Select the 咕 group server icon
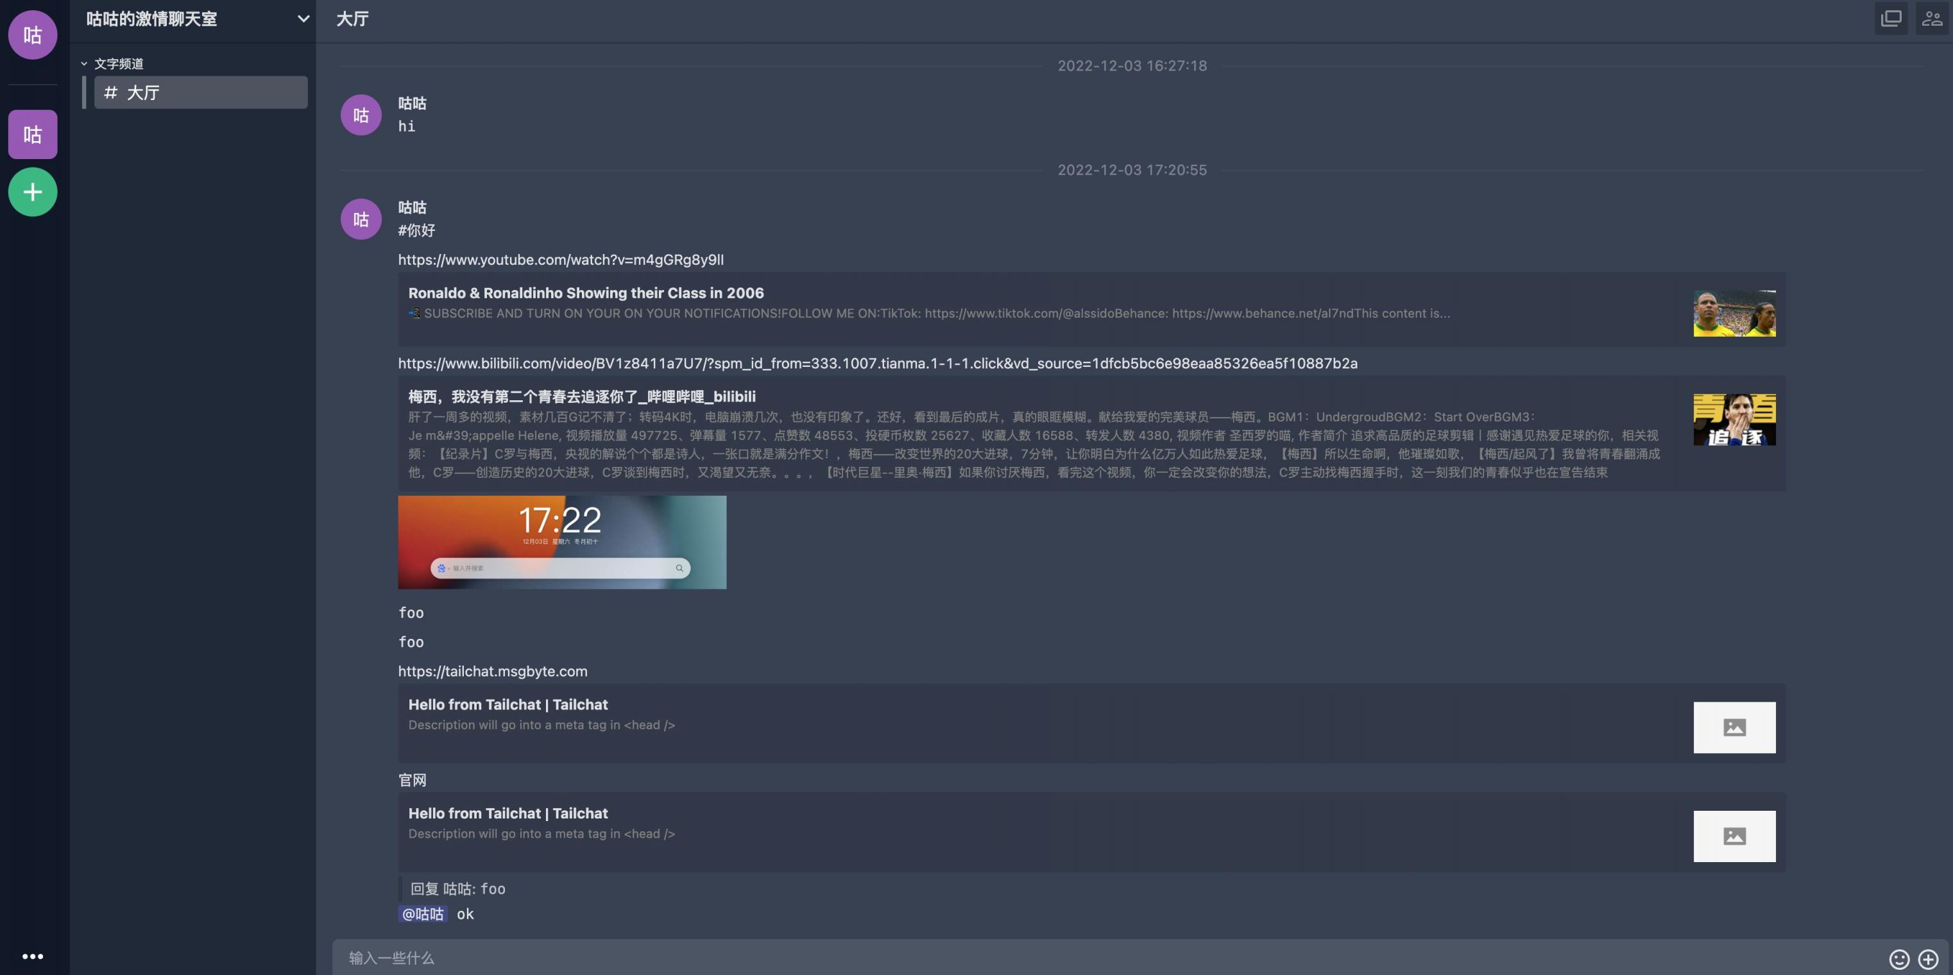 point(33,134)
